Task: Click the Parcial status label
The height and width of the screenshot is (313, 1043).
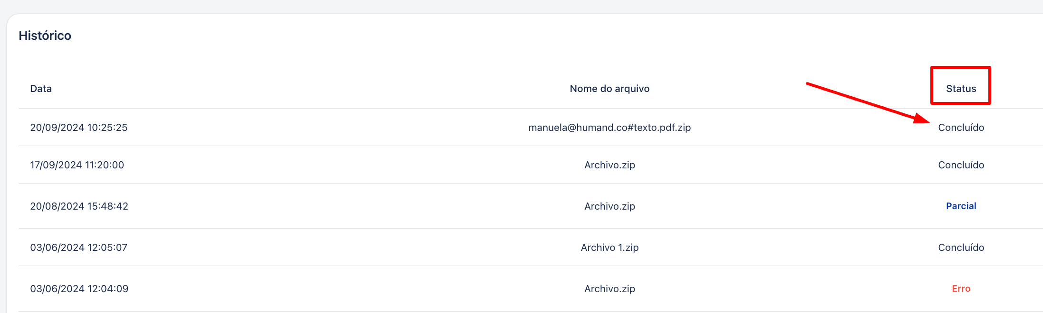Action: (961, 206)
